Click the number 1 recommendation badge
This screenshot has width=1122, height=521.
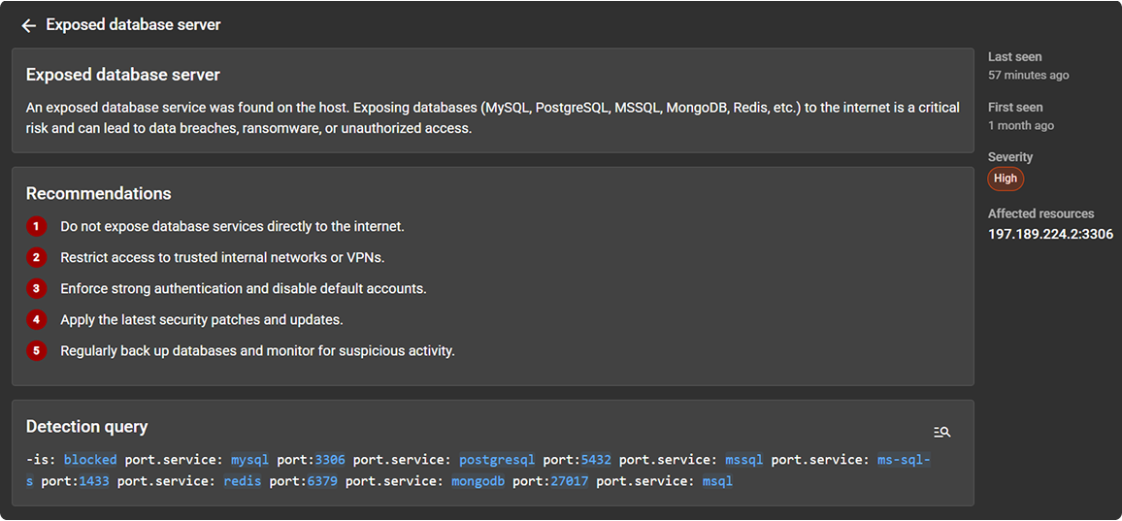click(37, 226)
